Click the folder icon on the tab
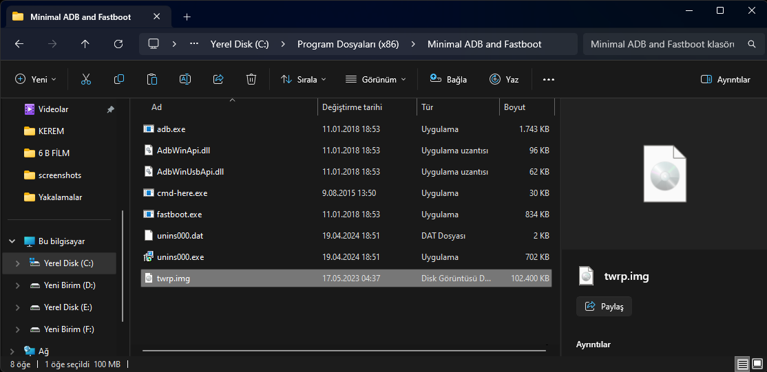767x372 pixels. [18, 17]
